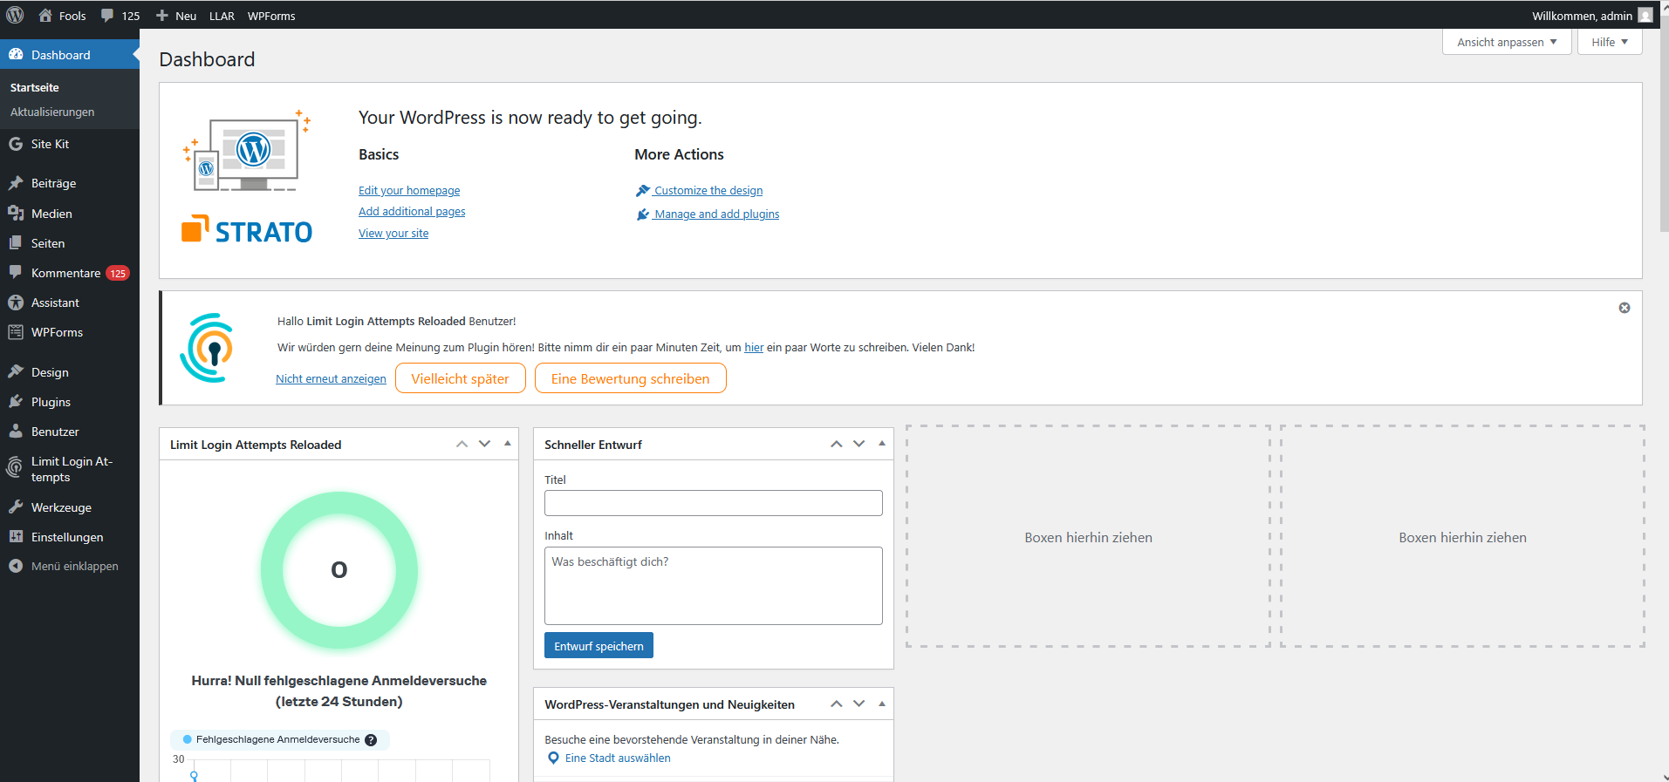This screenshot has width=1669, height=782.
Task: Collapse the Limit Login Attempts Reloaded box
Action: (508, 444)
